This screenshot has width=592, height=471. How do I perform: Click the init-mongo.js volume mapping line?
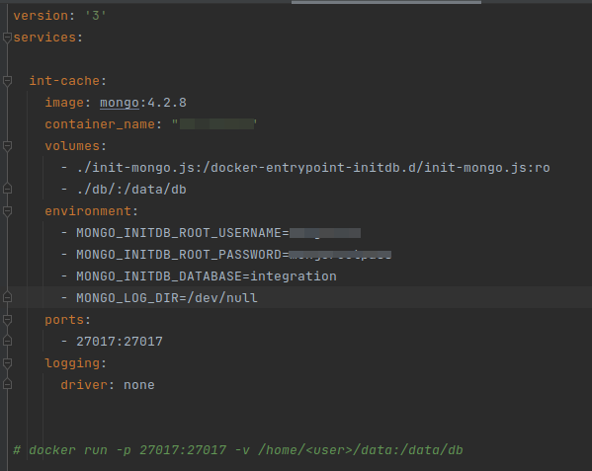(x=313, y=168)
